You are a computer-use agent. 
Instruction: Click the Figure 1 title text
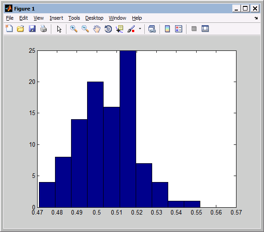click(24, 9)
